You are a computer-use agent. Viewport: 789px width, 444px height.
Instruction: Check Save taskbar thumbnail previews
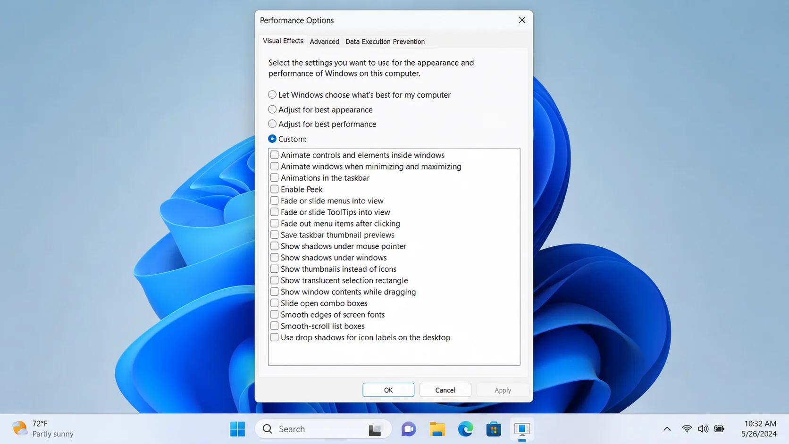coord(274,235)
